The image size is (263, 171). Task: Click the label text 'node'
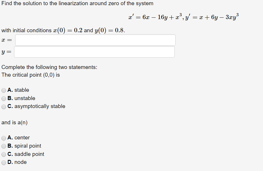[x=21, y=162]
